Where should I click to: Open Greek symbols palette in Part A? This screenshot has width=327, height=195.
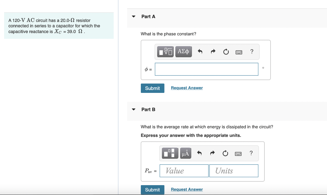coord(184,52)
